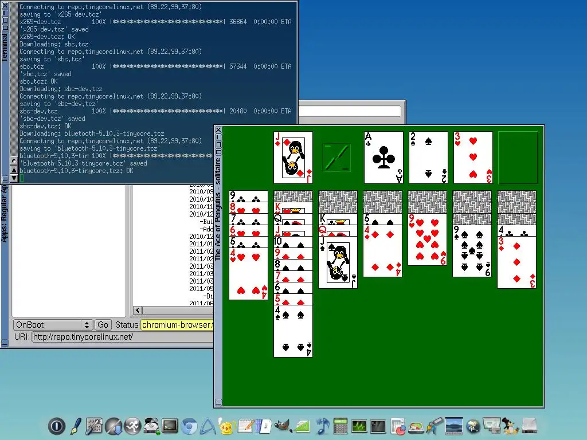
Task: Click the dark terminal icon beside calculator monitor
Action: [378, 426]
